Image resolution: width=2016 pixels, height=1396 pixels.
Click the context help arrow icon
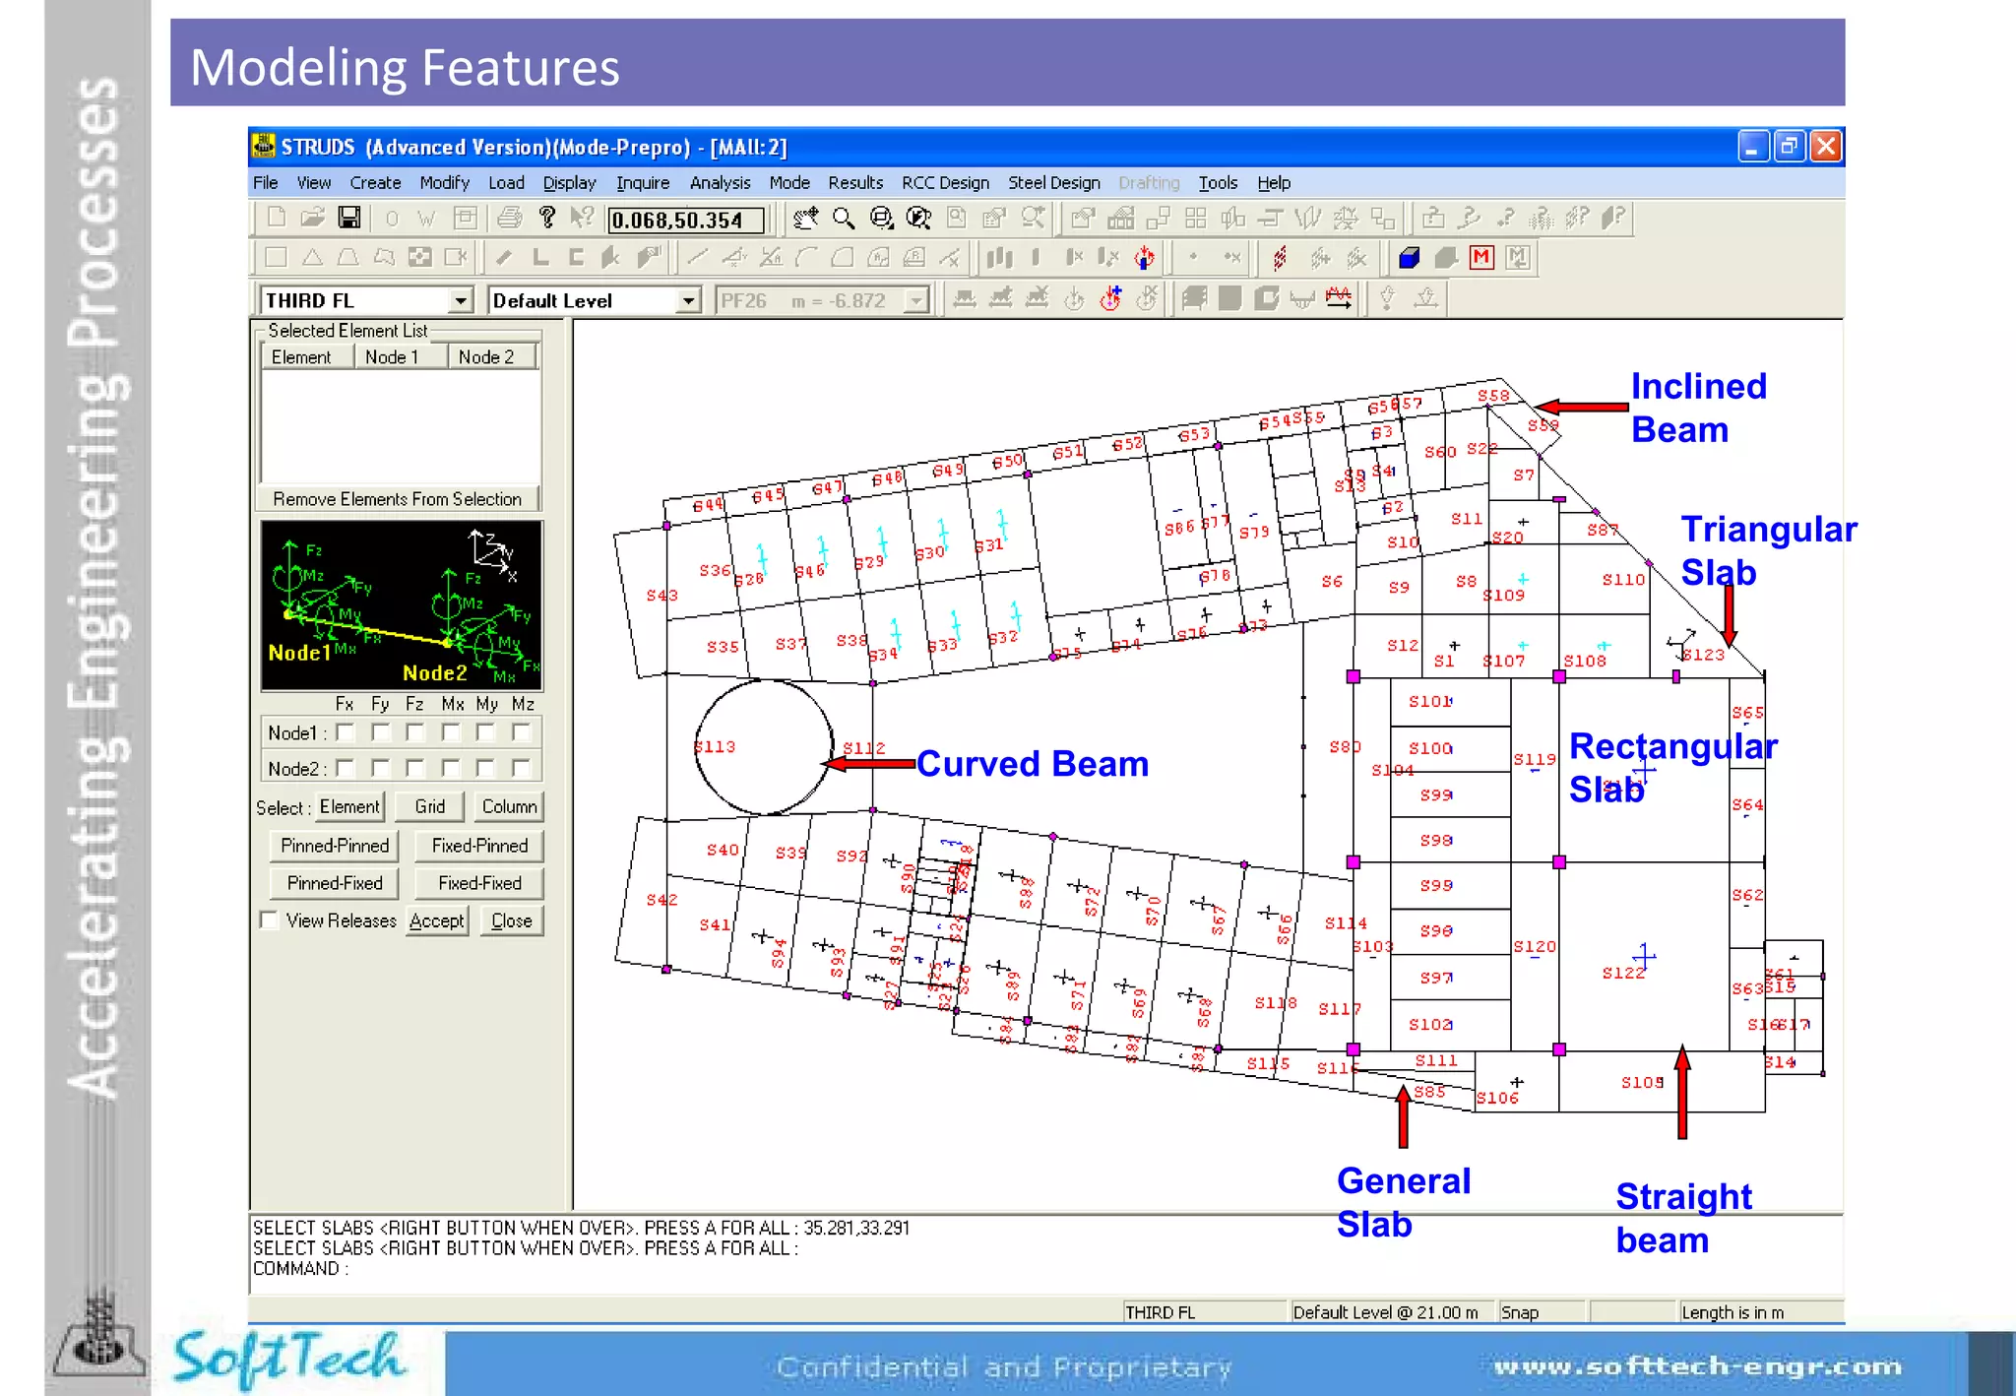point(583,218)
